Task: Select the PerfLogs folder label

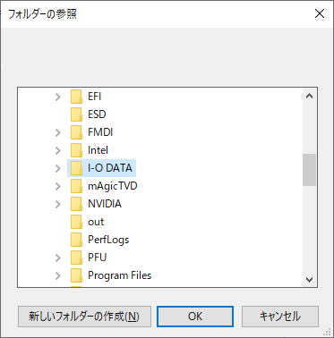Action: 108,240
